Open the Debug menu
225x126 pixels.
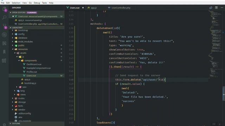coord(37,3)
